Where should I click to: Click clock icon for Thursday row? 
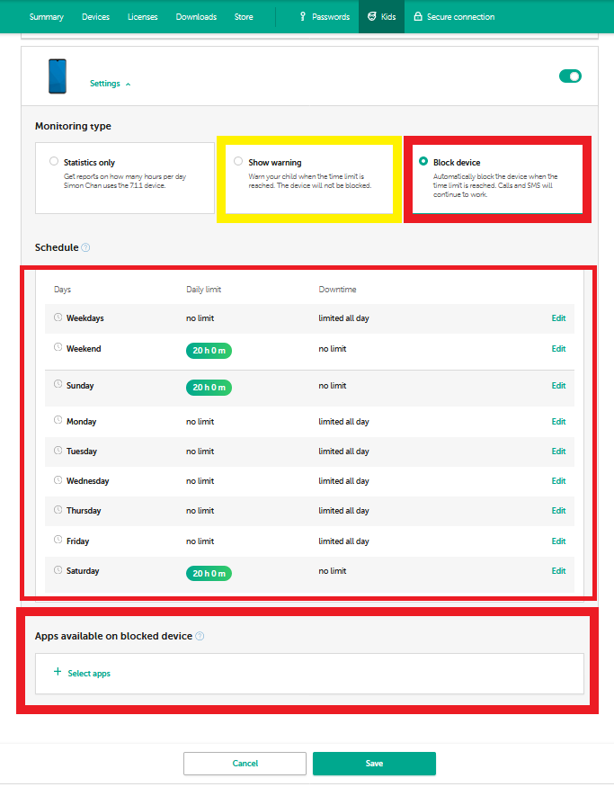click(x=58, y=509)
